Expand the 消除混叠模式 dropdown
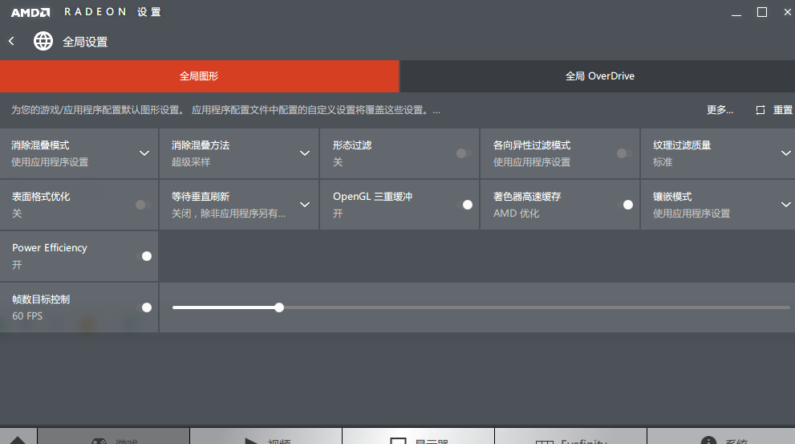Image resolution: width=795 pixels, height=444 pixels. (144, 153)
